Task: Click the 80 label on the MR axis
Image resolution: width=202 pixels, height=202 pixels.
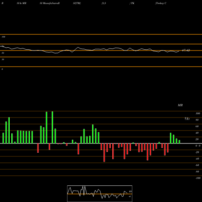Action: (197, 120)
